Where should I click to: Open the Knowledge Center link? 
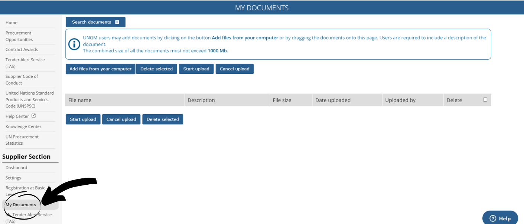[23, 126]
